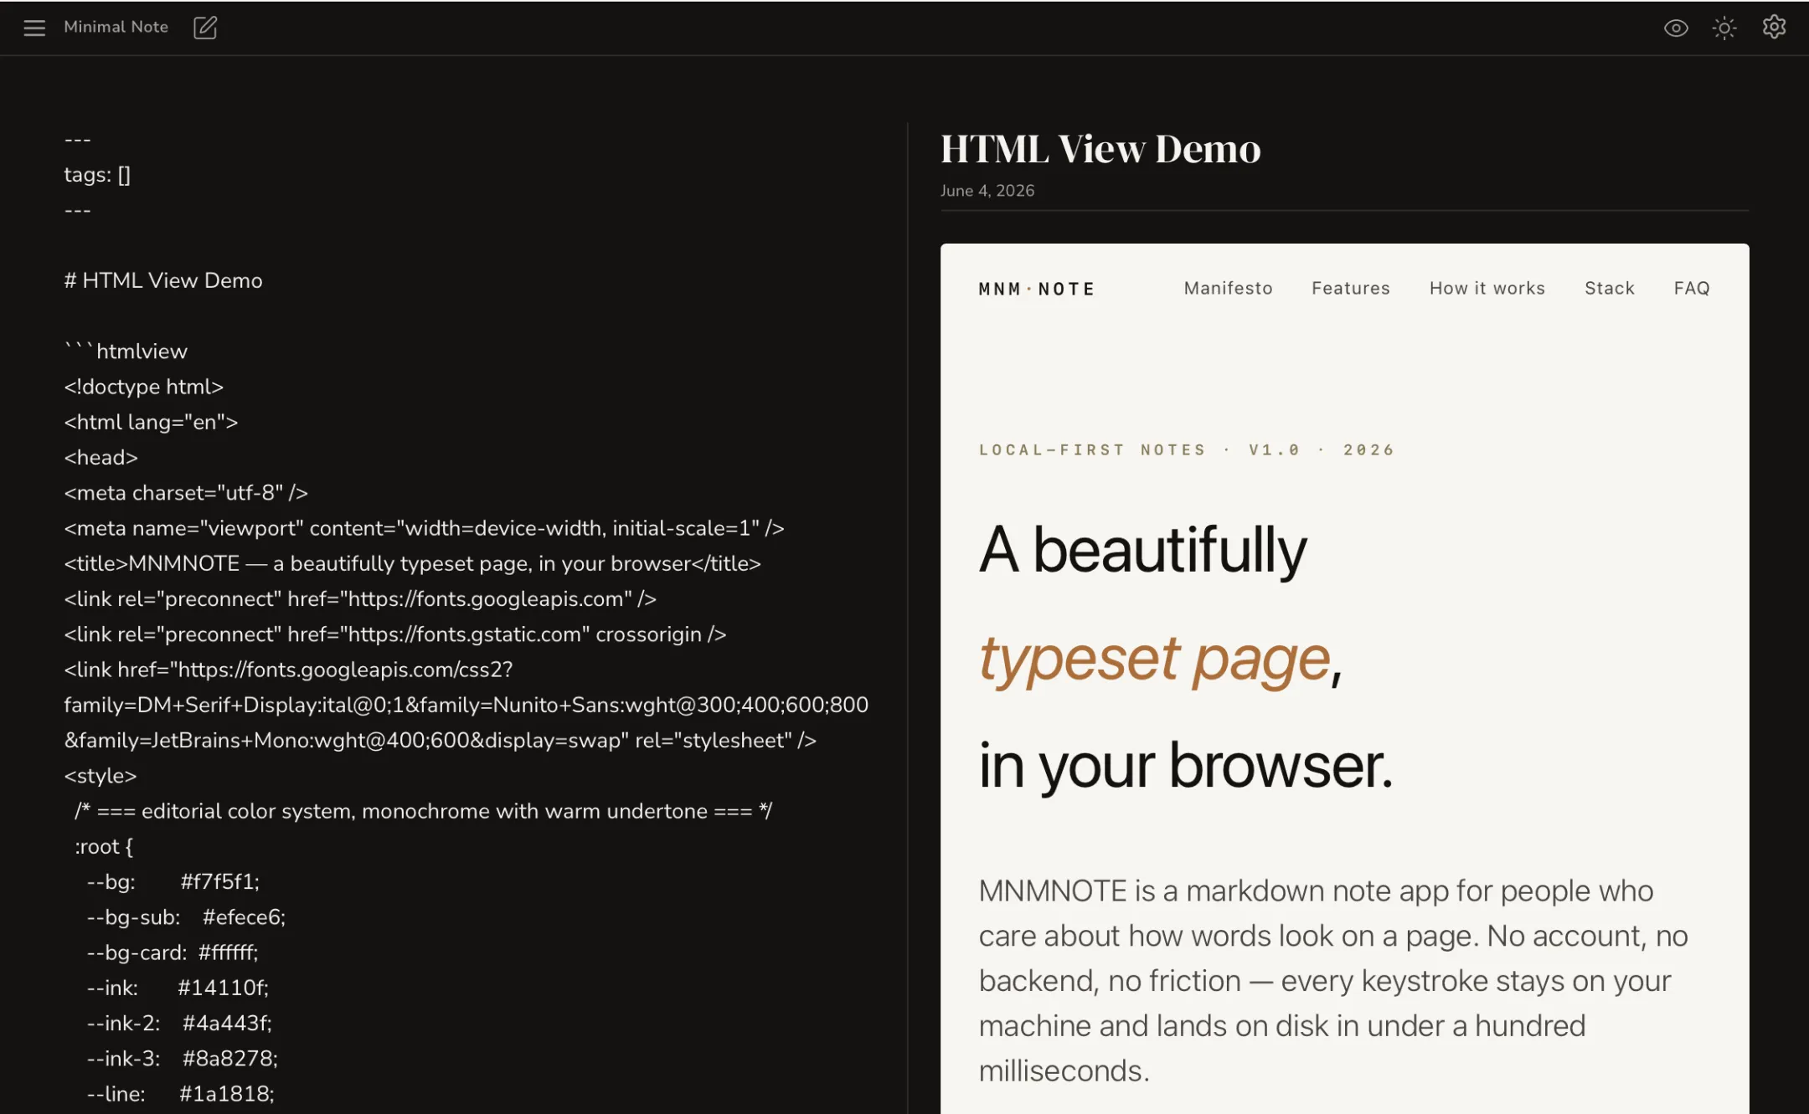The height and width of the screenshot is (1114, 1809).
Task: Click 'in your browser.' headline text
Action: 1186,765
